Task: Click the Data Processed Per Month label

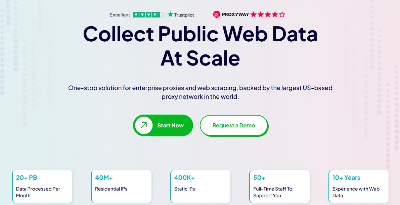Action: tap(38, 192)
